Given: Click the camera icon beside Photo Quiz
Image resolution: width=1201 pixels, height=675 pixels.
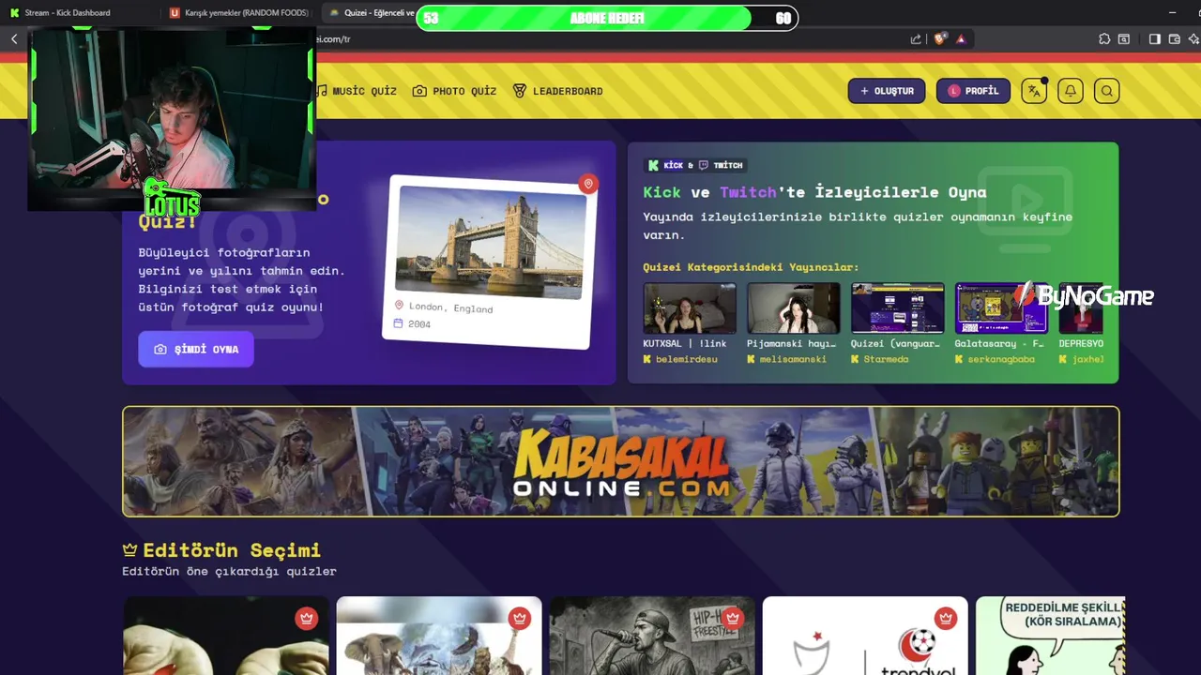Looking at the screenshot, I should tap(419, 91).
